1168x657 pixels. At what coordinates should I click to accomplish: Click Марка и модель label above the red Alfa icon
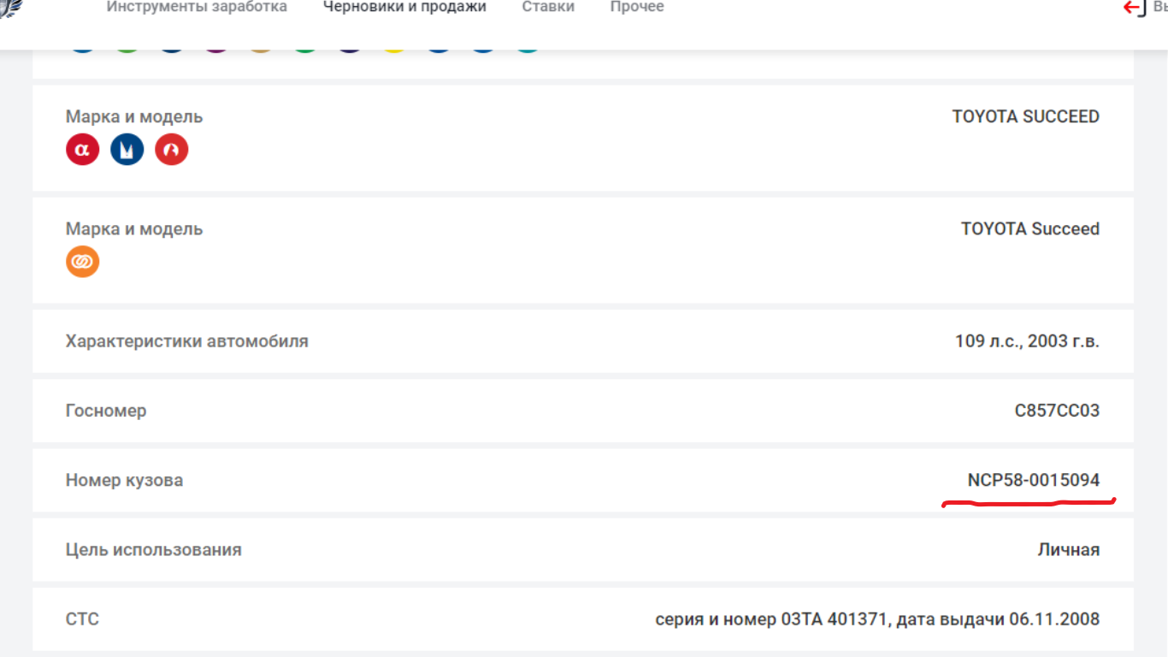click(134, 116)
